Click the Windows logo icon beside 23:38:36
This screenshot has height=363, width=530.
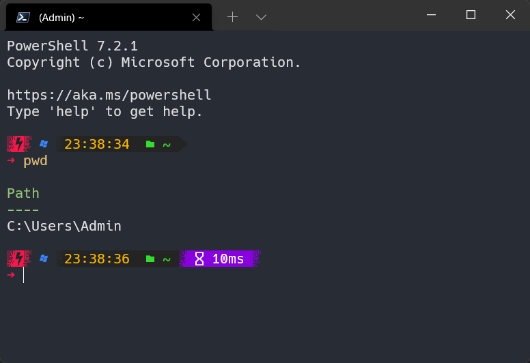click(44, 259)
